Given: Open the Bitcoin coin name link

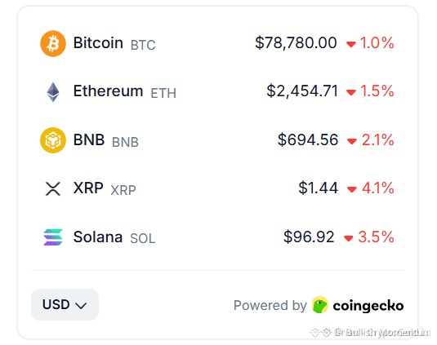Looking at the screenshot, I should [x=98, y=43].
